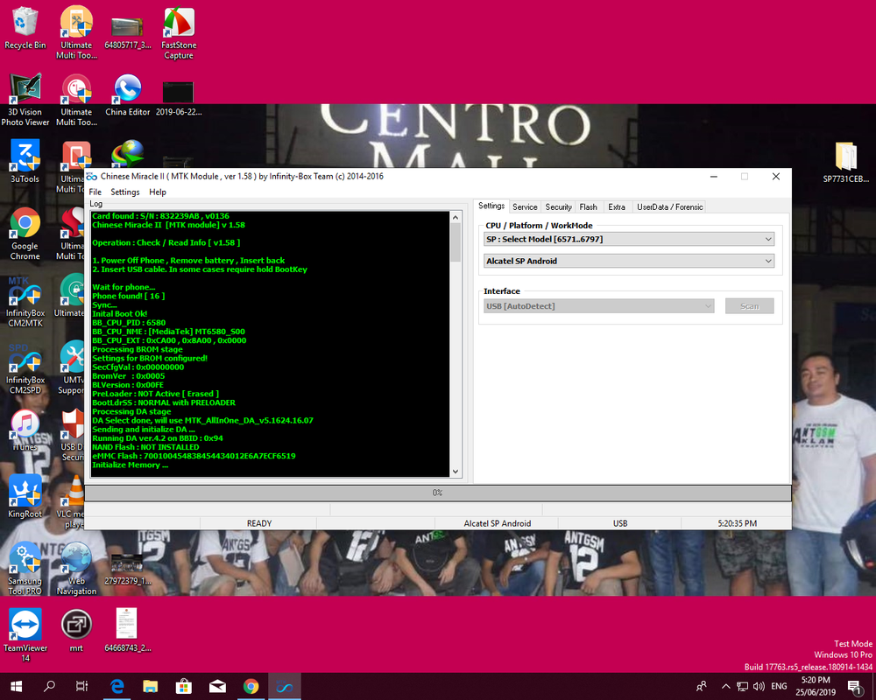Viewport: 876px width, 700px height.
Task: Launch Google Chrome desktop shortcut
Action: coord(25,234)
